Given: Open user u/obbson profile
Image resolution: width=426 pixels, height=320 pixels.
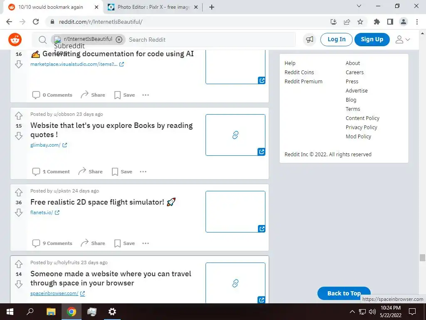Looking at the screenshot, I should pos(64,114).
